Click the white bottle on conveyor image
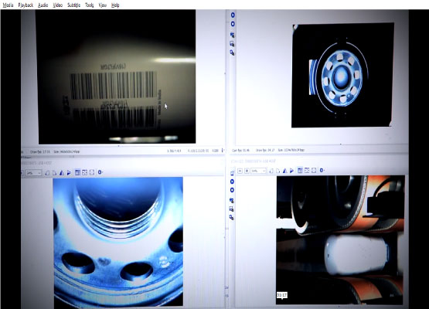 [x=340, y=239]
